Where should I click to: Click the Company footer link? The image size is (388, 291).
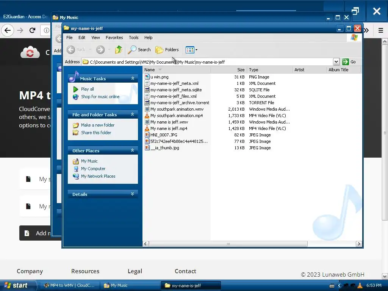point(30,271)
